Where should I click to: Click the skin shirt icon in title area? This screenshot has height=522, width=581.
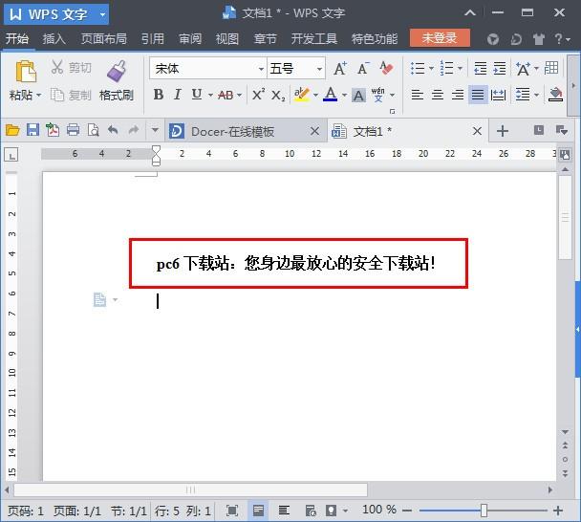click(x=539, y=39)
